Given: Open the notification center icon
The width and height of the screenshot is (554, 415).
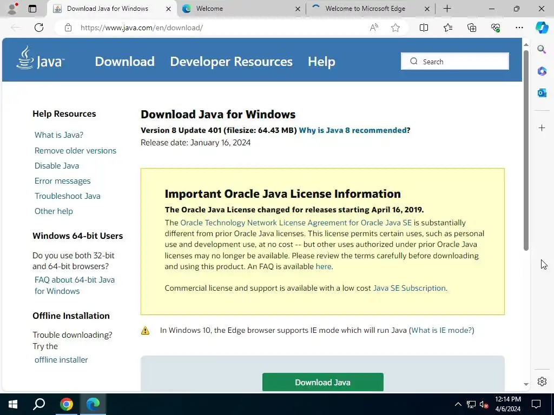Looking at the screenshot, I should coord(536,404).
